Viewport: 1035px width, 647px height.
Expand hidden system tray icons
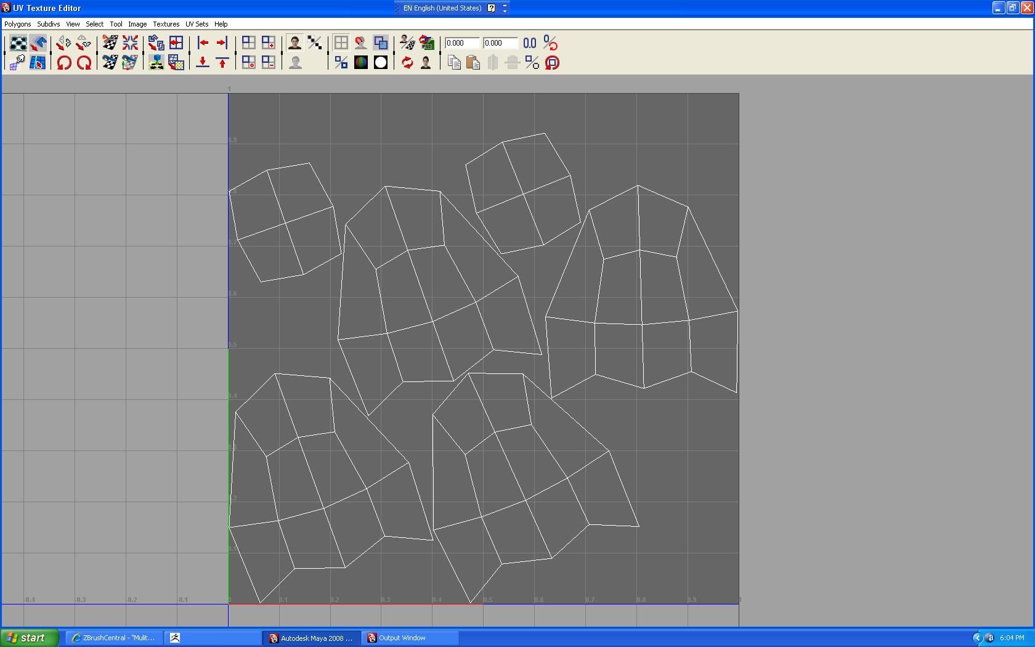pyautogui.click(x=979, y=638)
